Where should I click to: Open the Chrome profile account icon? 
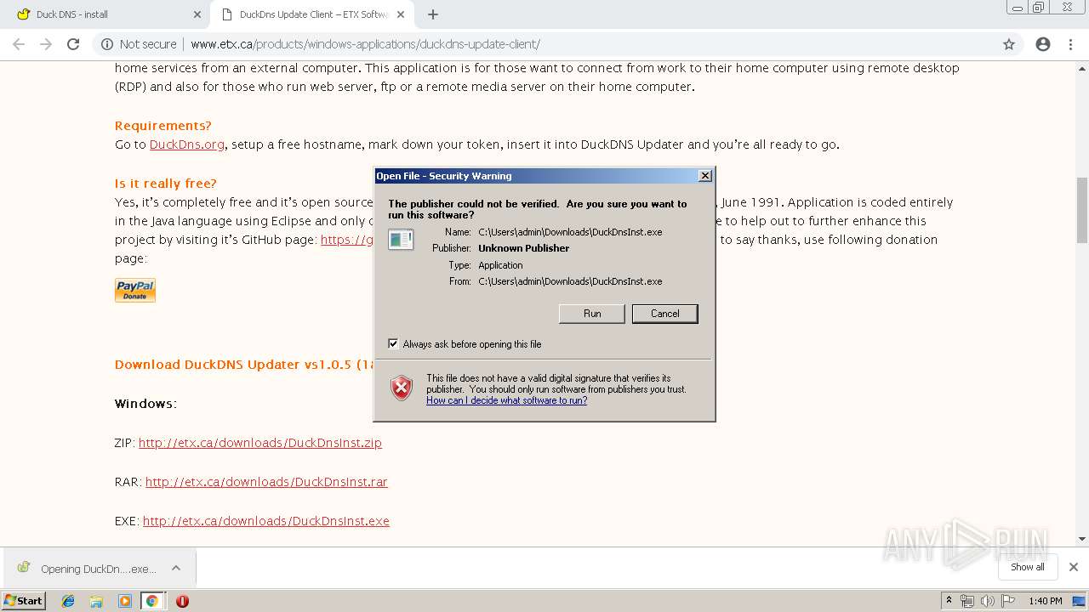(1043, 44)
